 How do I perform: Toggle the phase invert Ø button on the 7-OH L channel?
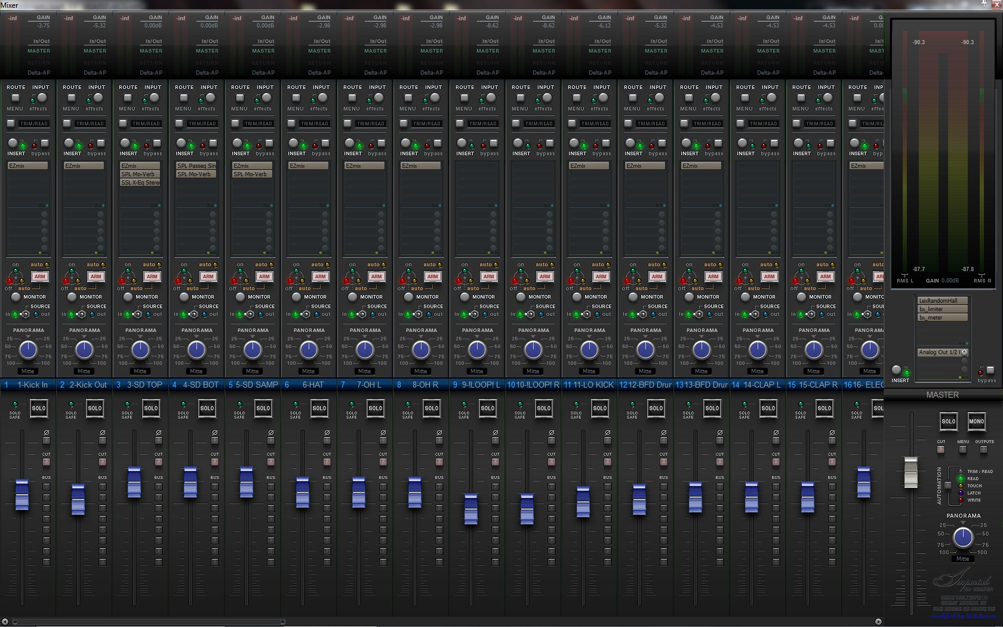[383, 441]
